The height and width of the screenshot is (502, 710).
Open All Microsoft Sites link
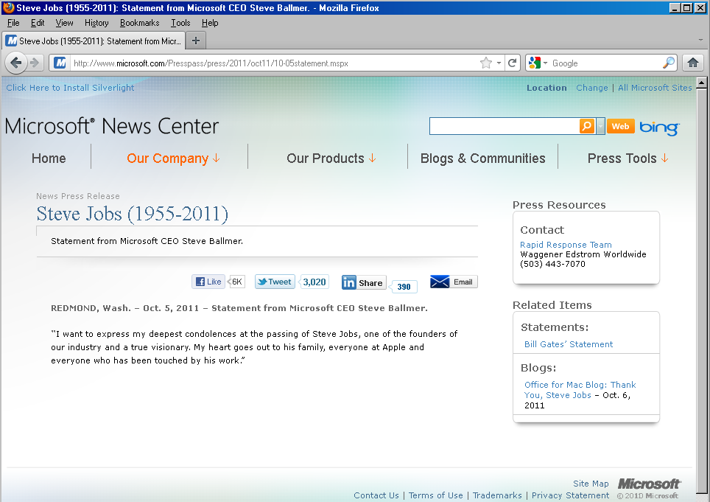[x=655, y=88]
